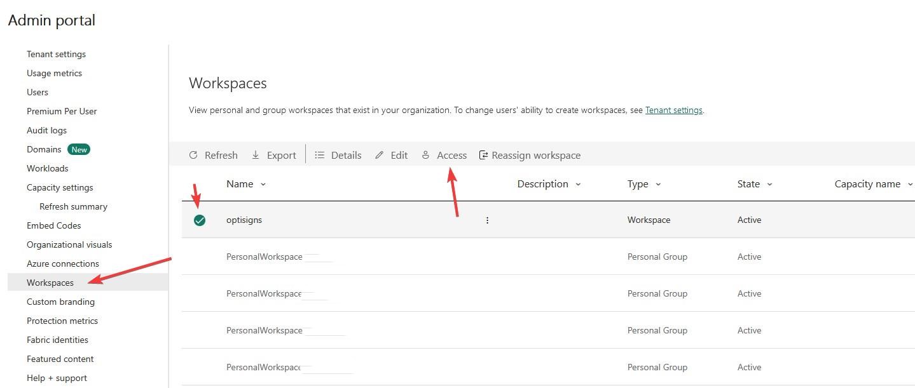This screenshot has height=388, width=915.
Task: Select Organizational visuals in the sidebar
Action: 69,244
